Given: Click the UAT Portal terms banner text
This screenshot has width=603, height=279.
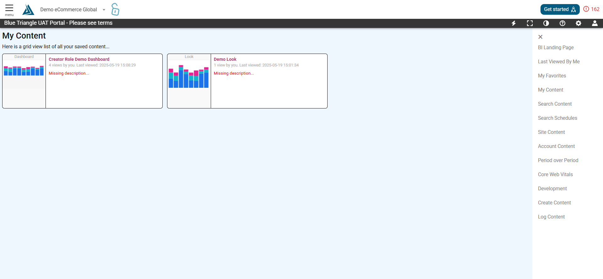Looking at the screenshot, I should [x=58, y=23].
